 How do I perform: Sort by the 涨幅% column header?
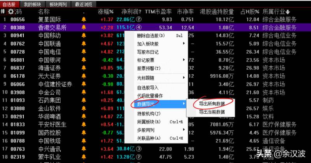(x=106, y=12)
